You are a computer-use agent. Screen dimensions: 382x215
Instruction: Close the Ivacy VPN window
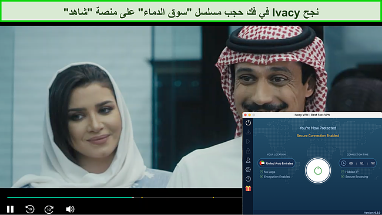(x=245, y=115)
